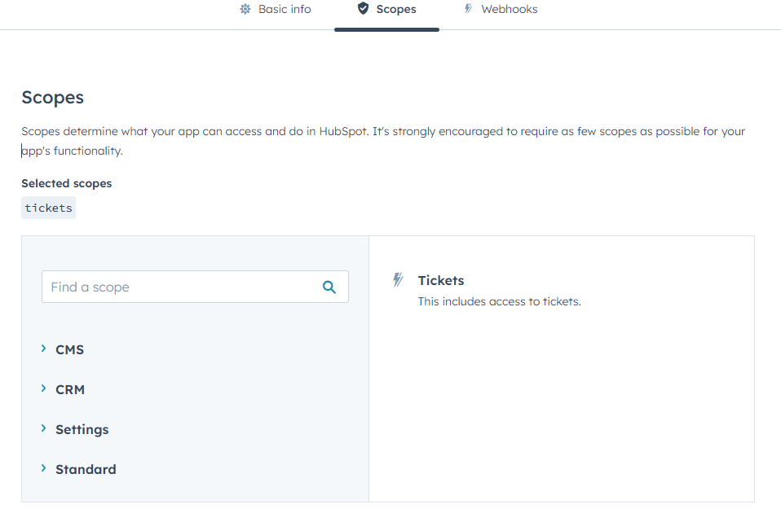Open the Webhooks tab
Viewport: 781px width, 522px height.
pyautogui.click(x=509, y=10)
